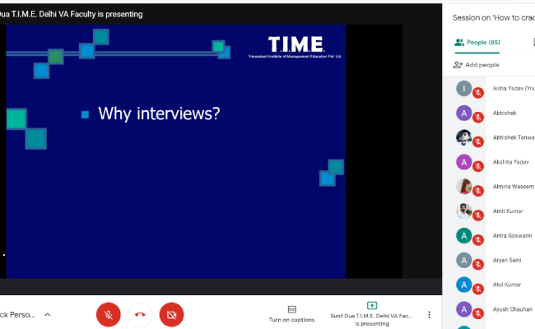Expand meeting details chevron arrow

click(x=48, y=314)
